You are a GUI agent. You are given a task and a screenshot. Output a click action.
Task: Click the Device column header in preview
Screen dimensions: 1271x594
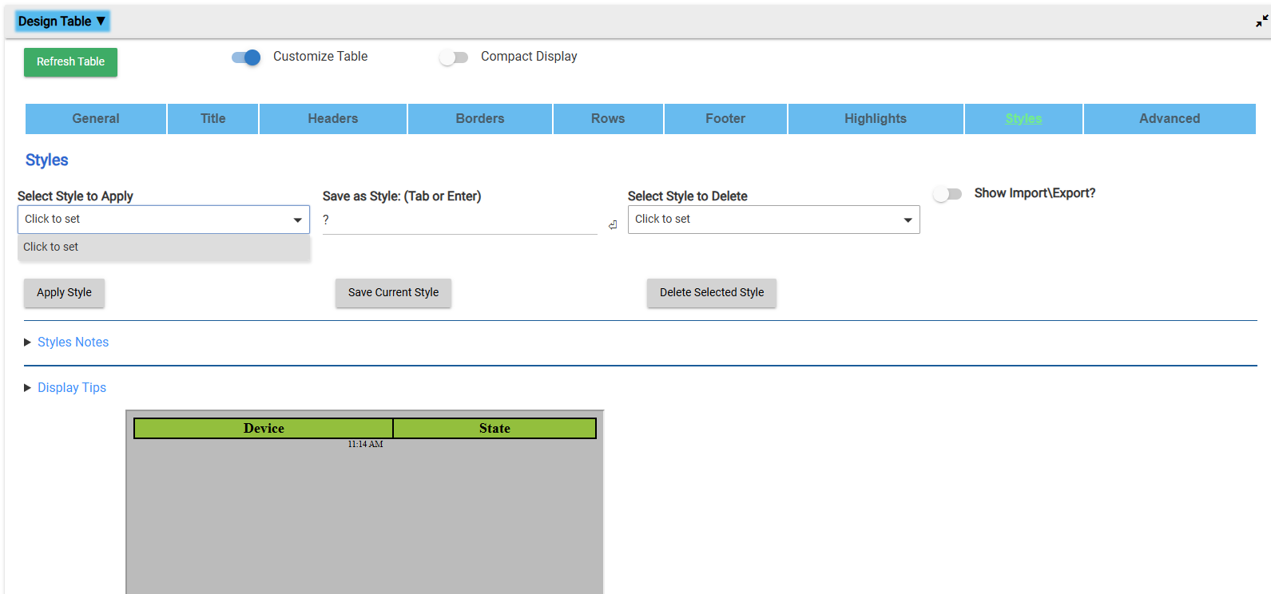(264, 429)
